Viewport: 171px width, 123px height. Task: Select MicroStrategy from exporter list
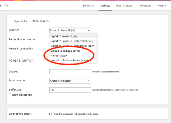[x=73, y=55]
